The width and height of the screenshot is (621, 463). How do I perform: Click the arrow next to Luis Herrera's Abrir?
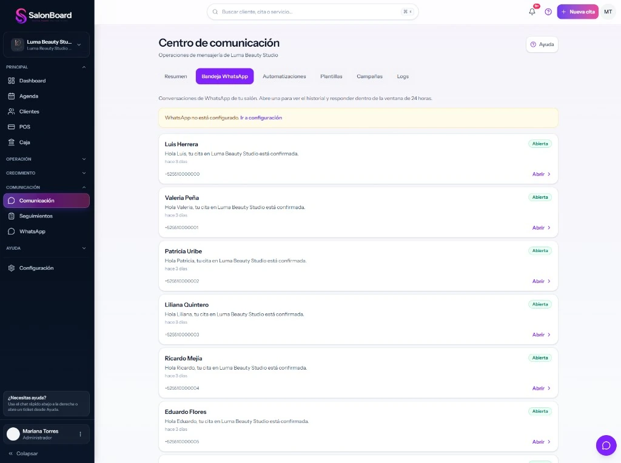point(549,174)
